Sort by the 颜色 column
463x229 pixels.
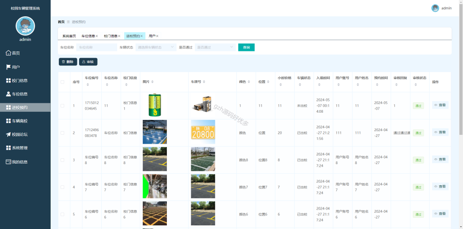coord(249,82)
